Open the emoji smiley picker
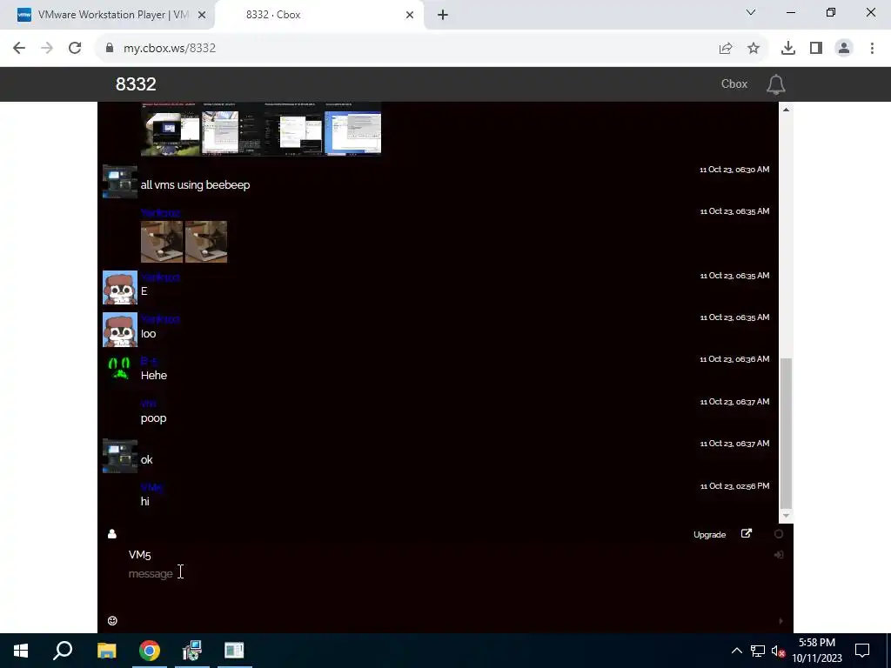The width and height of the screenshot is (891, 668). [x=112, y=620]
